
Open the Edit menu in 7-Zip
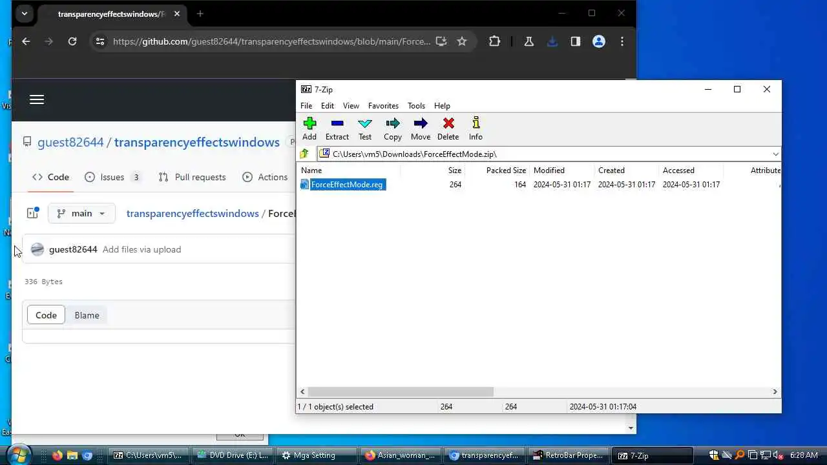coord(328,106)
